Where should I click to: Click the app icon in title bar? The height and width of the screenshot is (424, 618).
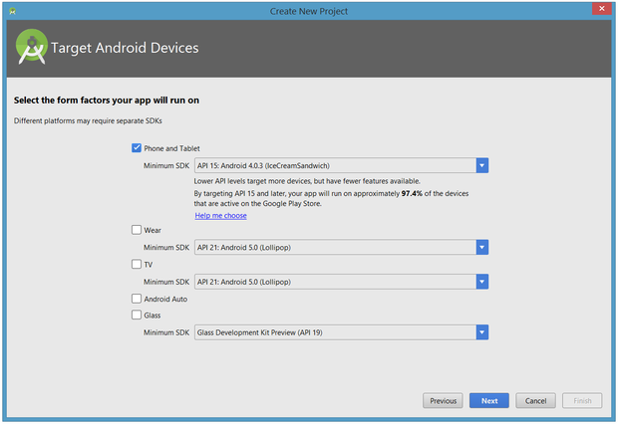tap(10, 10)
